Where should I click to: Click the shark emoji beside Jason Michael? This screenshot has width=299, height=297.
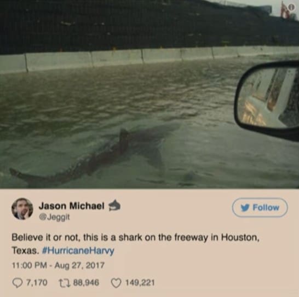point(114,206)
